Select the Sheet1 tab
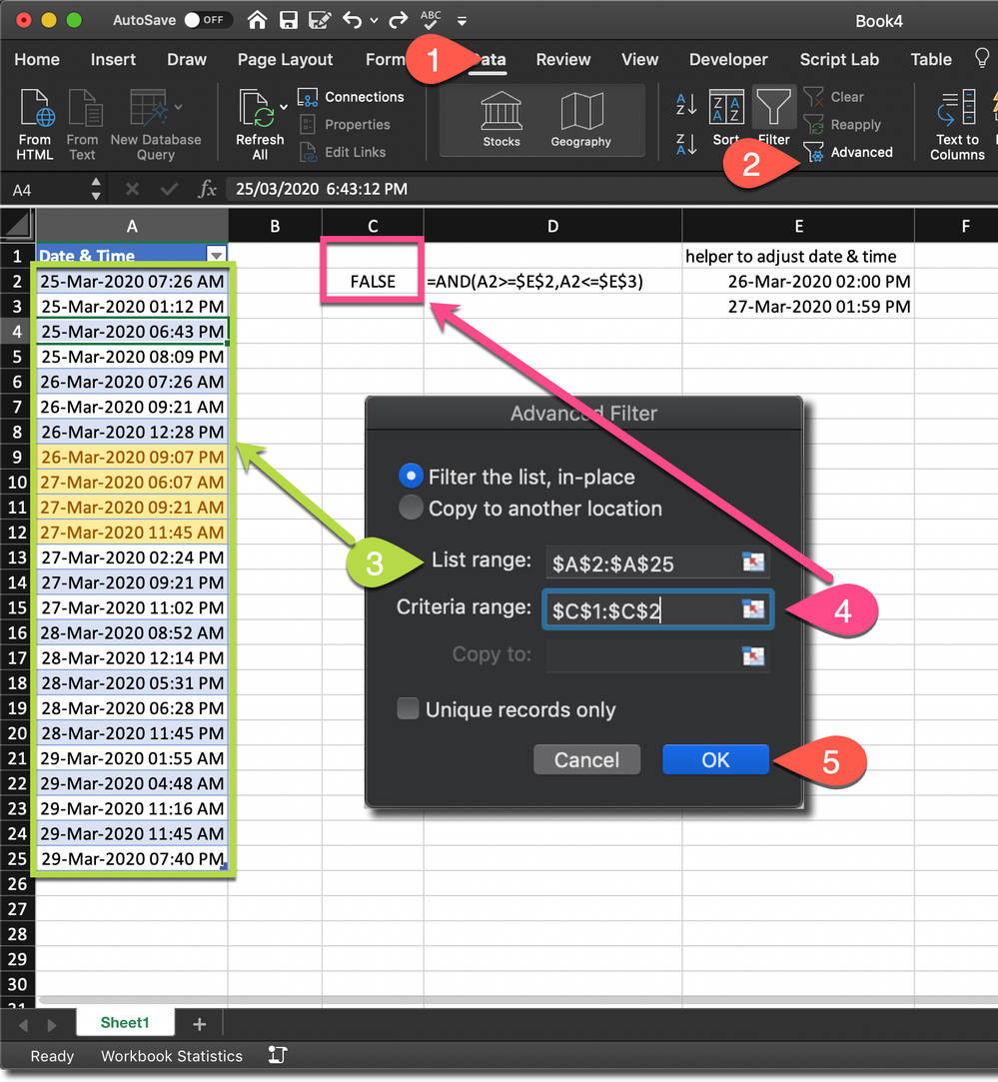The height and width of the screenshot is (1082, 998). [125, 1022]
